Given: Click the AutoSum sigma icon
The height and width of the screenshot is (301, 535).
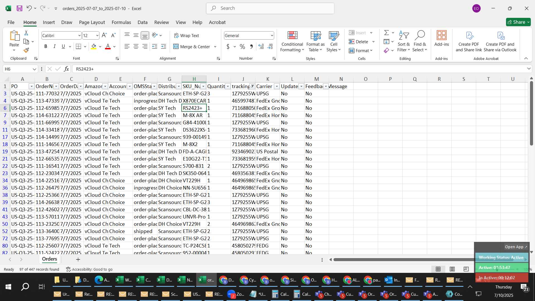Looking at the screenshot, I should point(386,33).
